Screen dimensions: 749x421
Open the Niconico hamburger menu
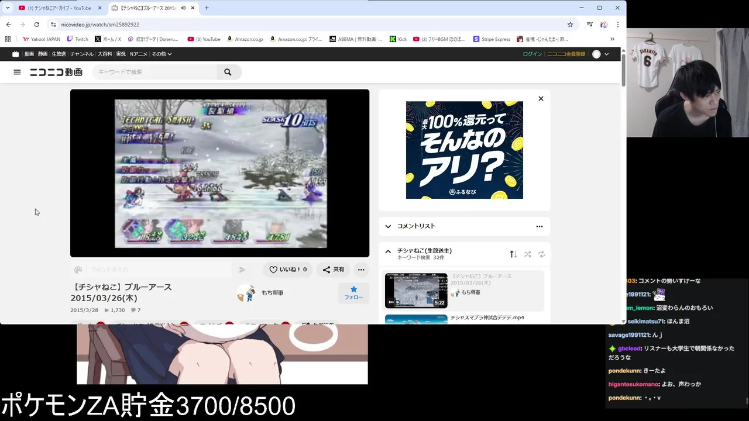[x=17, y=72]
